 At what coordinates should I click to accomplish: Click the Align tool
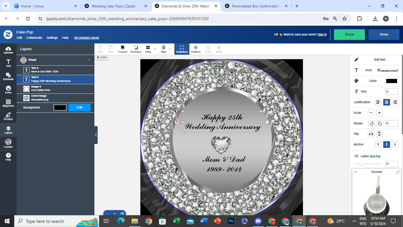pyautogui.click(x=163, y=49)
